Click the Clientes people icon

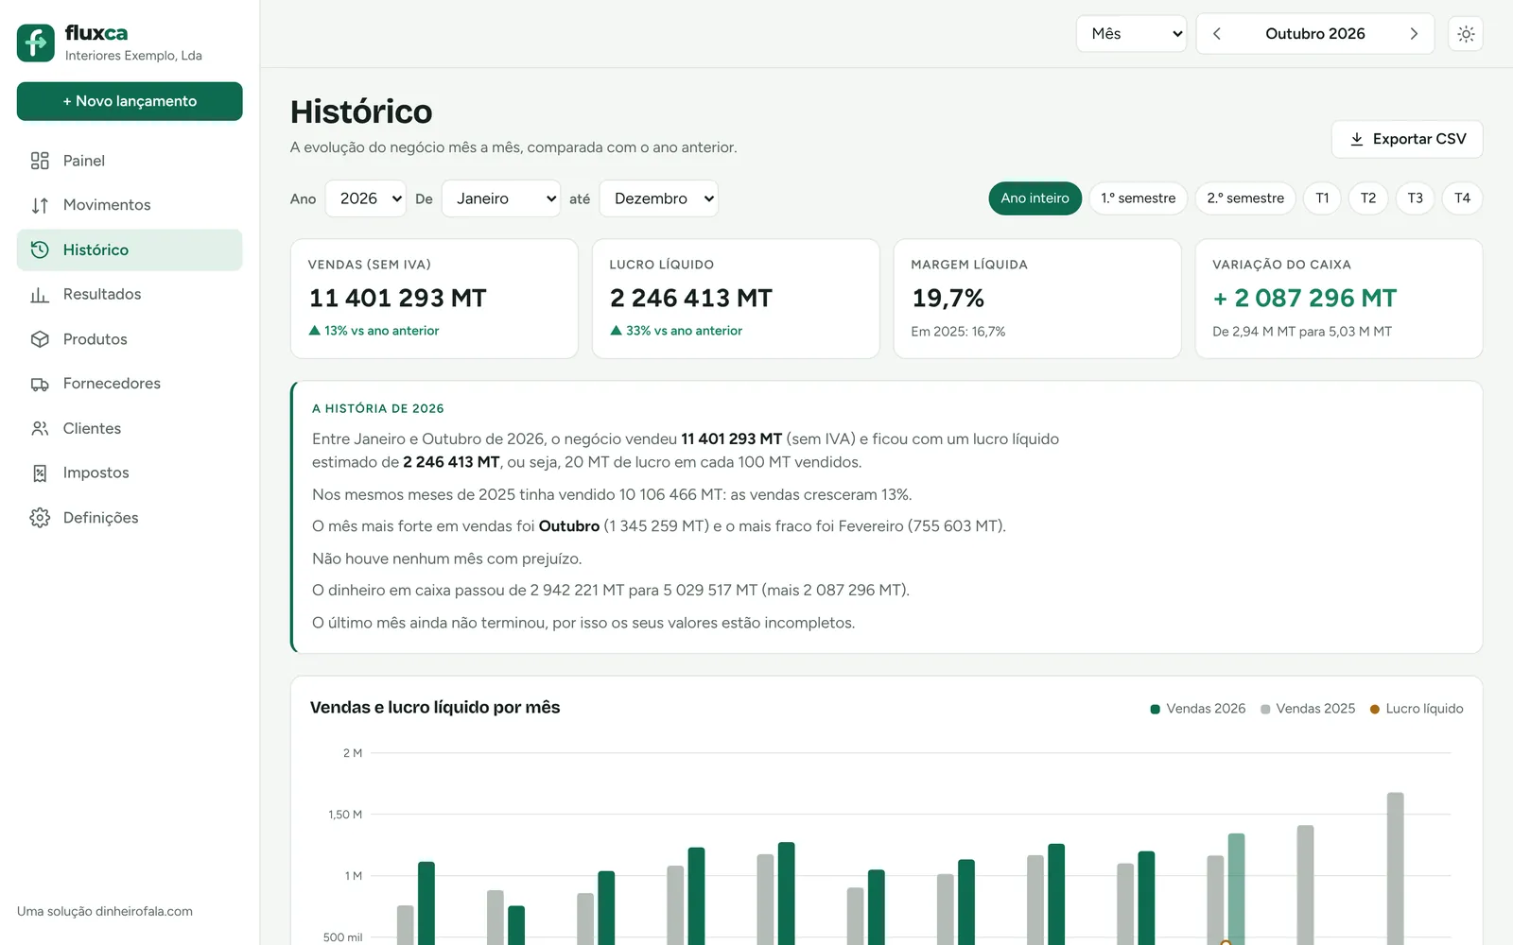[x=40, y=428]
